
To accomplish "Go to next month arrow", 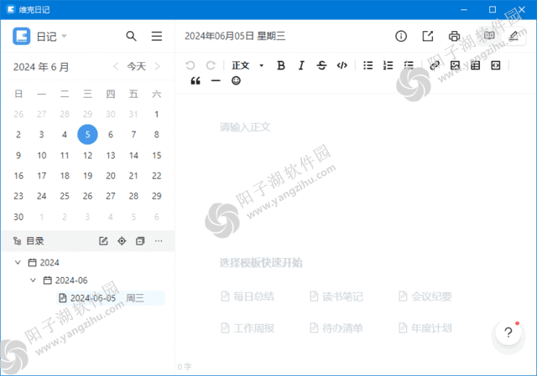I will tap(158, 66).
